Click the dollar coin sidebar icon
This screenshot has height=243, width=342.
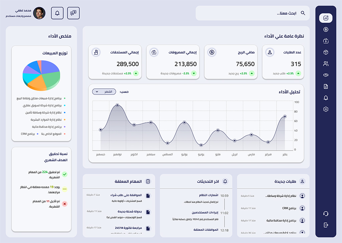point(326,30)
